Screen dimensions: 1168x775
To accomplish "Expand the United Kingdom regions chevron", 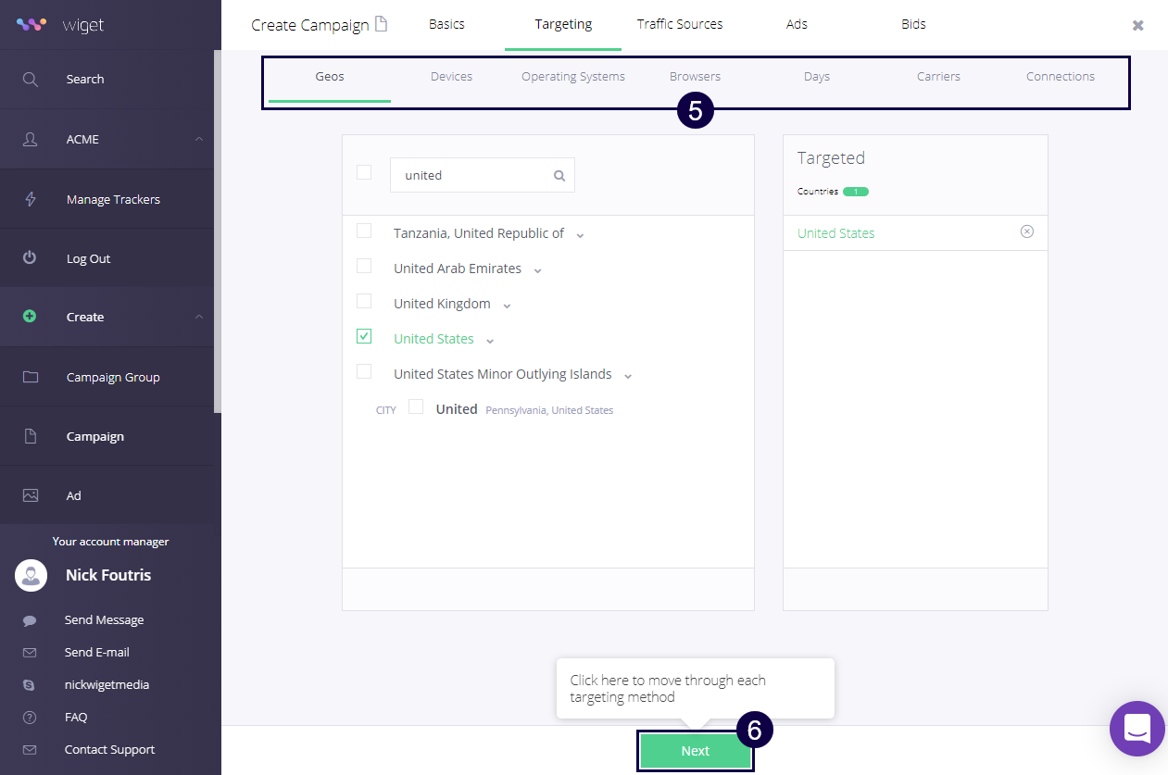I will [x=507, y=306].
